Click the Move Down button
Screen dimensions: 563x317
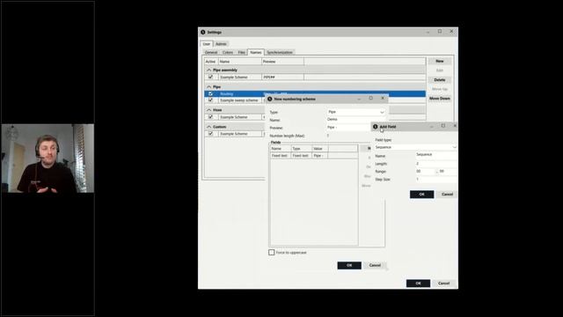pos(440,99)
